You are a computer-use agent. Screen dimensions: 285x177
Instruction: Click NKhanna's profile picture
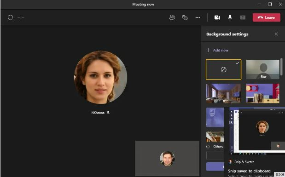(x=100, y=77)
